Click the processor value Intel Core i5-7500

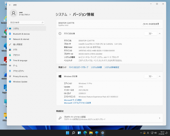tap(100, 44)
